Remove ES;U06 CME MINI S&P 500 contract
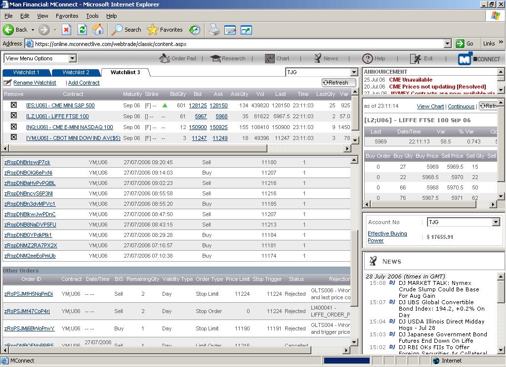Viewport: 506px width, 367px height. (13, 105)
